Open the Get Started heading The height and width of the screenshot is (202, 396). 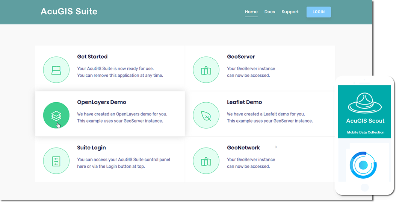[92, 57]
